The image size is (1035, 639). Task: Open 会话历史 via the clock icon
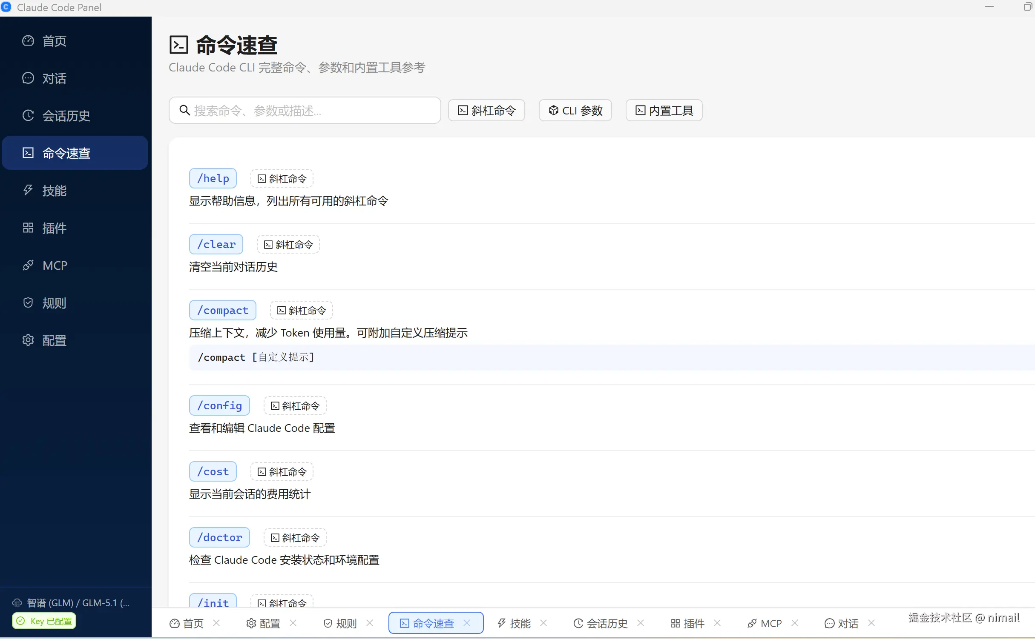[28, 115]
